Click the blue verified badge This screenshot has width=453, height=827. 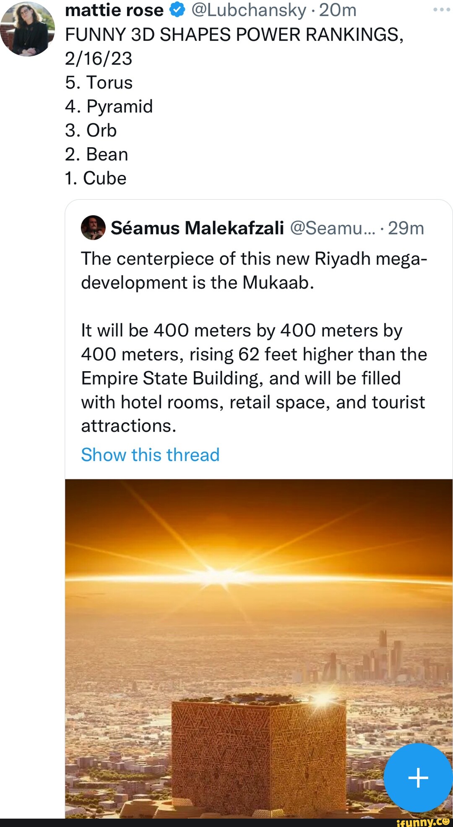(x=177, y=10)
